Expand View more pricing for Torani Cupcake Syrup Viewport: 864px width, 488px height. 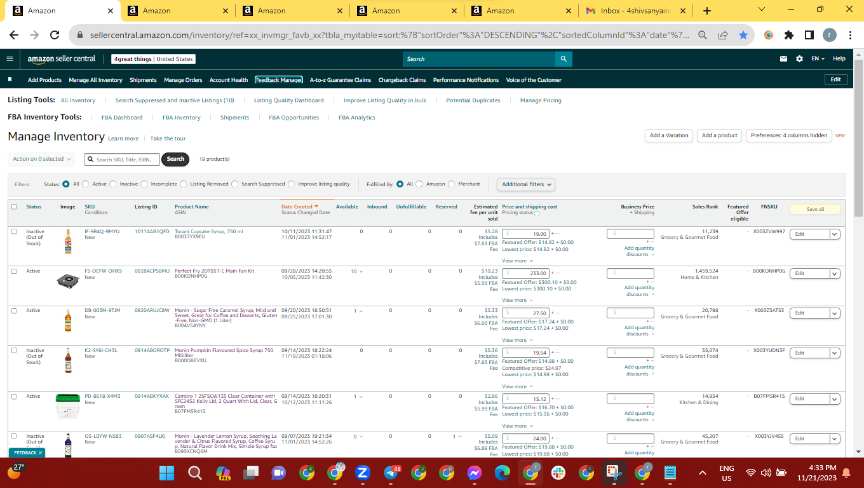[x=516, y=261]
